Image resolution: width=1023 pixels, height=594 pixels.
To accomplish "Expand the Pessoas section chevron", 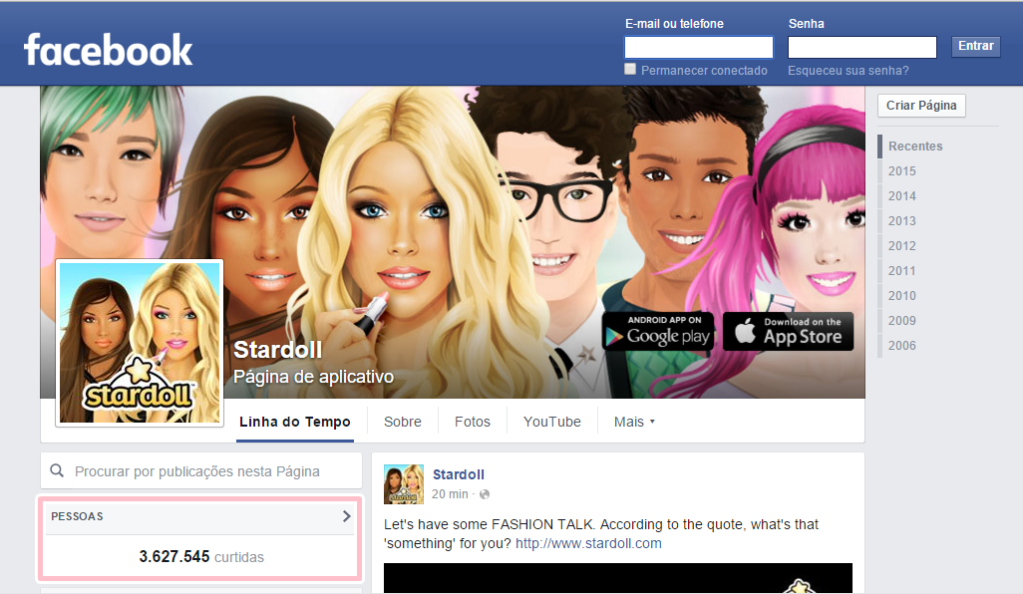I will 346,516.
